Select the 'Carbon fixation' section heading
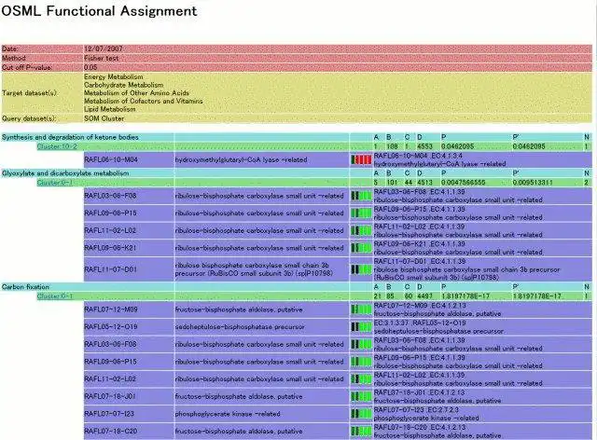 25,286
